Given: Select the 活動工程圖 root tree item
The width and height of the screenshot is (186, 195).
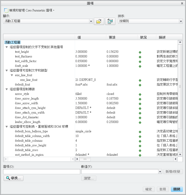Looking at the screenshot, I should coord(12,42).
